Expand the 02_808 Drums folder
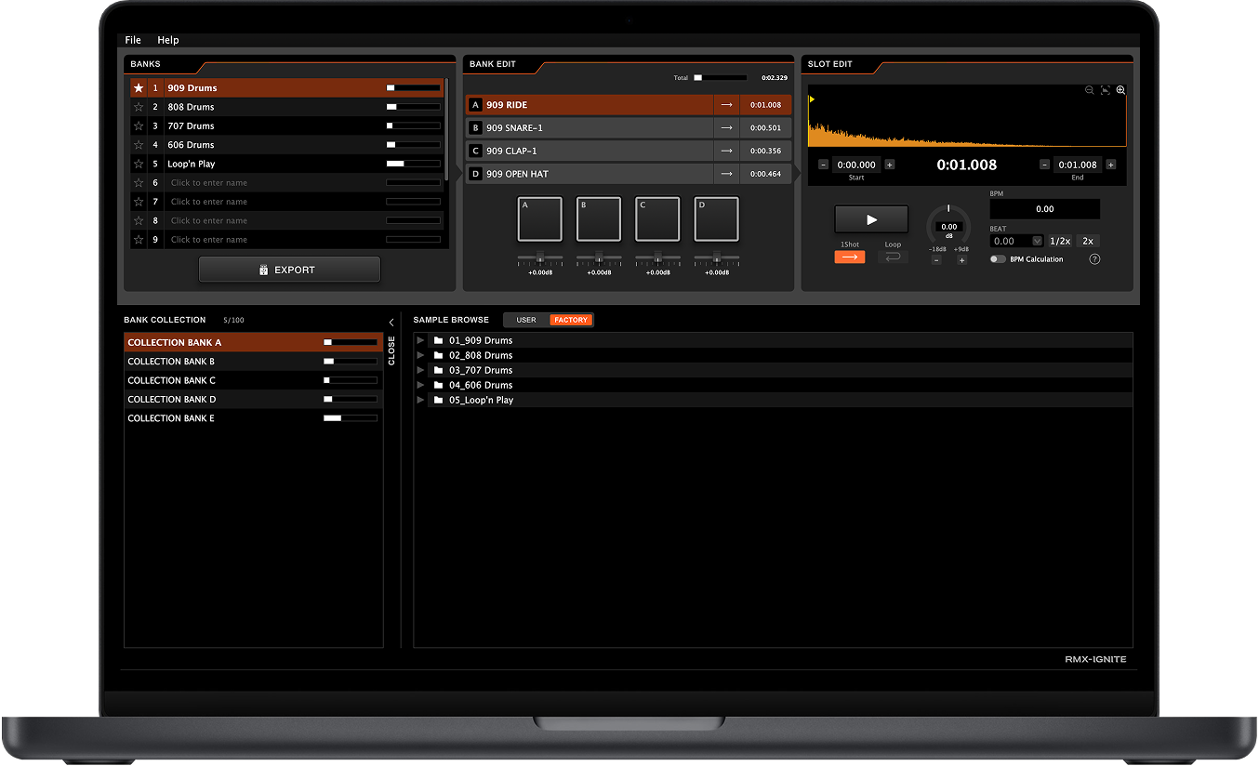 (x=420, y=355)
